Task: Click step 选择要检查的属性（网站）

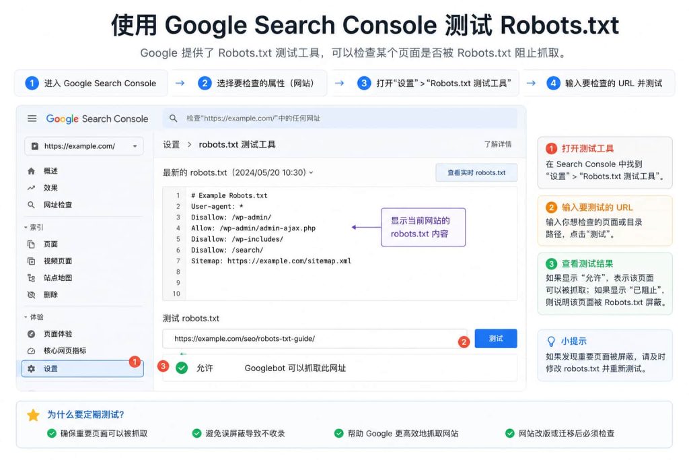Action: 258,83
